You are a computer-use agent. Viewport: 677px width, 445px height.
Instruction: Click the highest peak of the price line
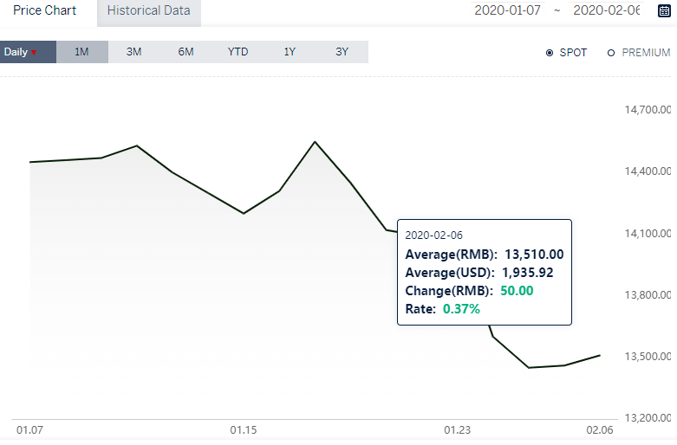pyautogui.click(x=316, y=142)
